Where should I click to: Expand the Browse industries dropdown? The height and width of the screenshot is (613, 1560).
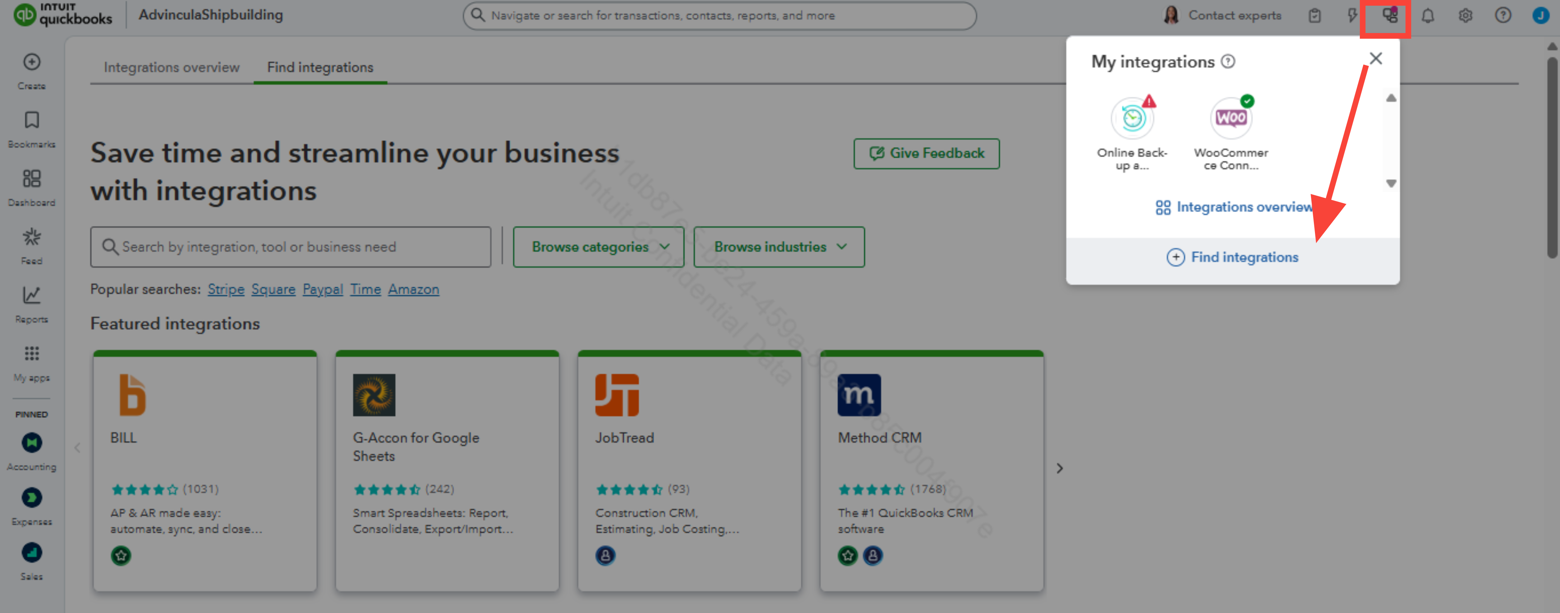pyautogui.click(x=779, y=247)
